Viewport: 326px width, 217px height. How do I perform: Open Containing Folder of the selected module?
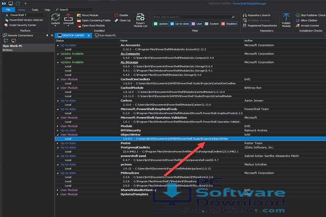click(x=94, y=20)
